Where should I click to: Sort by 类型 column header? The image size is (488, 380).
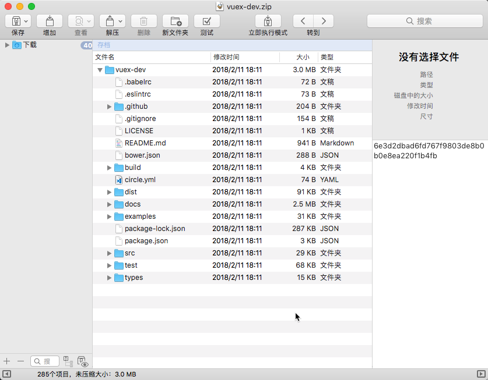point(345,57)
